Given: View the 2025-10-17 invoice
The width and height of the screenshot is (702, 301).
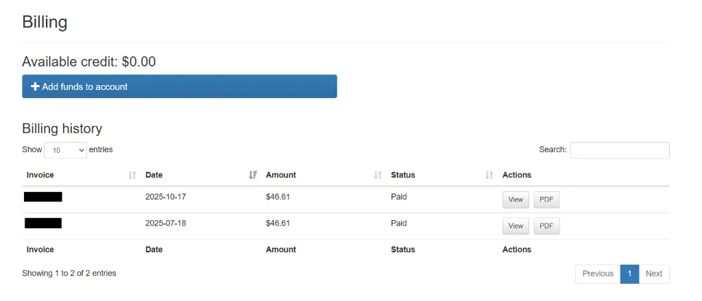Looking at the screenshot, I should pos(516,200).
